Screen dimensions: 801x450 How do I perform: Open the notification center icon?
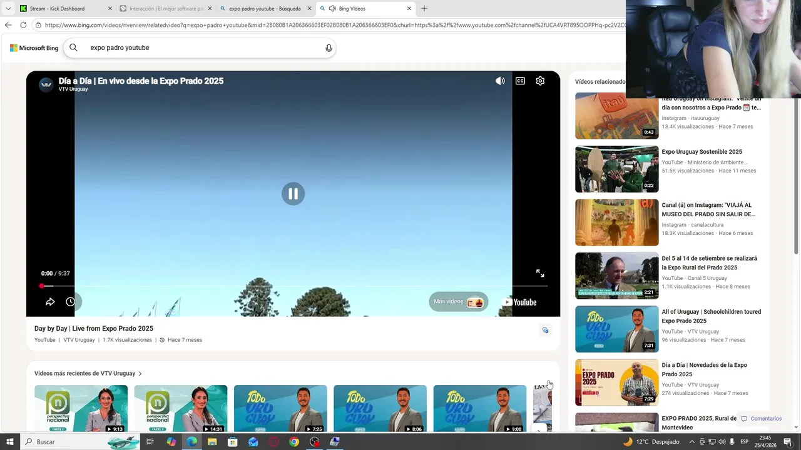click(788, 442)
